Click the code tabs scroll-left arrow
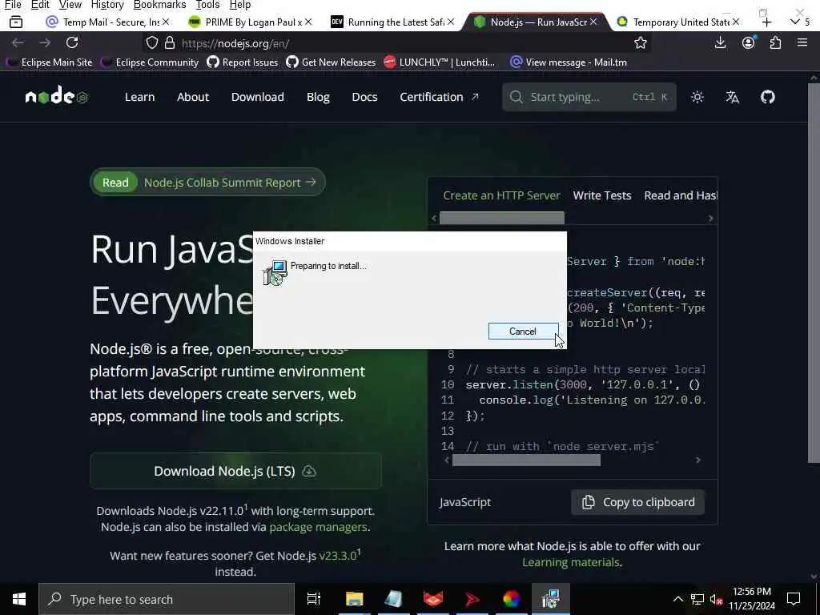 coord(434,218)
